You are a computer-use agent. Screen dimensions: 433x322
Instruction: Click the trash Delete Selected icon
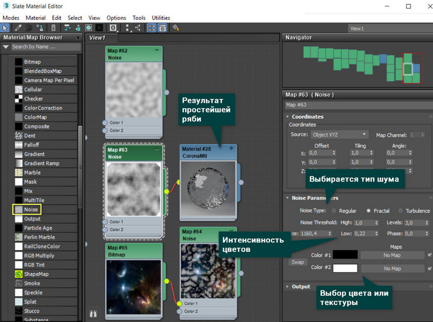(x=54, y=28)
